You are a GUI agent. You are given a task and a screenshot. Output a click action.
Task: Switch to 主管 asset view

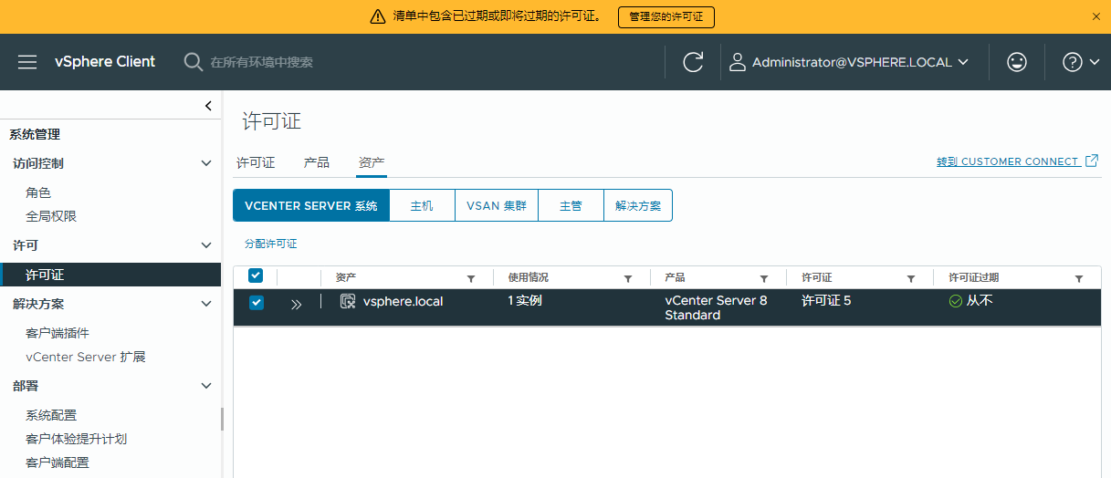571,206
